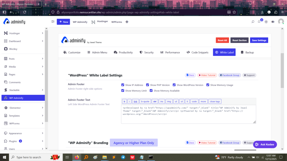Screen dimensions: 287x161
Task: Expand the Elementor menu chevron
Action: coord(42,108)
